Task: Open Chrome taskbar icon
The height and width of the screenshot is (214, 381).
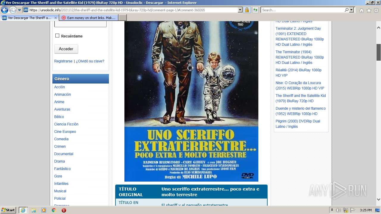Action: pos(54,210)
